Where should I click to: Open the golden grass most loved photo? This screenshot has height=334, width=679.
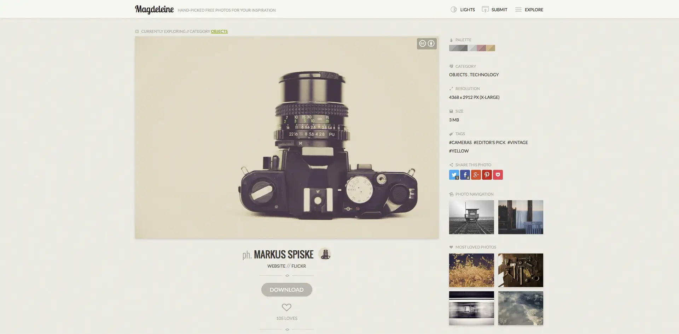coord(471,270)
